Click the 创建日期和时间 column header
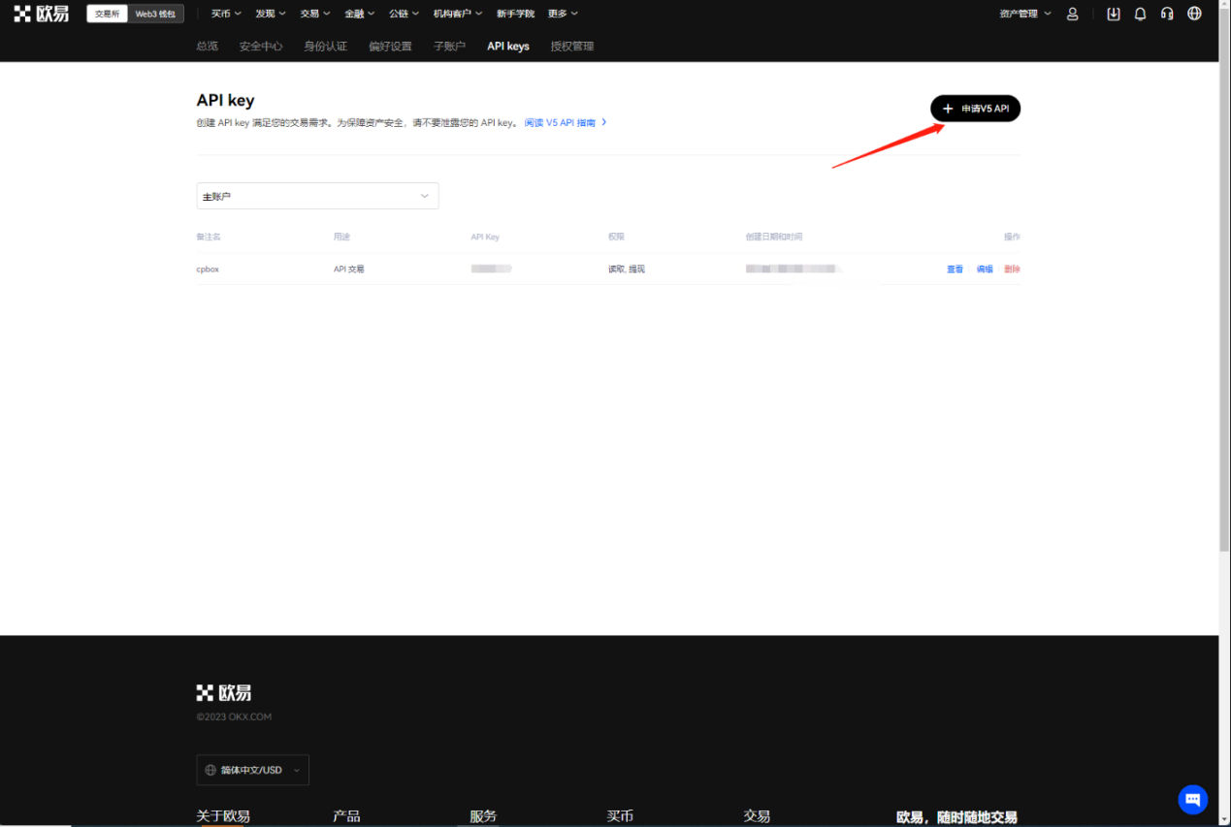This screenshot has width=1231, height=827. (x=774, y=237)
